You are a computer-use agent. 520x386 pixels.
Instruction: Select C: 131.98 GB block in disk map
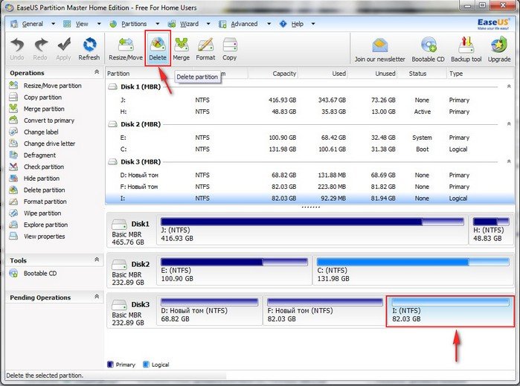pyautogui.click(x=413, y=270)
